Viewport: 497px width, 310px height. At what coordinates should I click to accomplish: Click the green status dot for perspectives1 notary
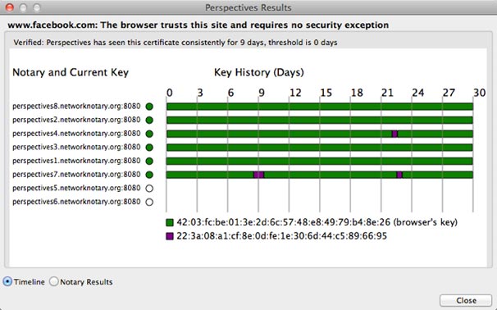149,161
